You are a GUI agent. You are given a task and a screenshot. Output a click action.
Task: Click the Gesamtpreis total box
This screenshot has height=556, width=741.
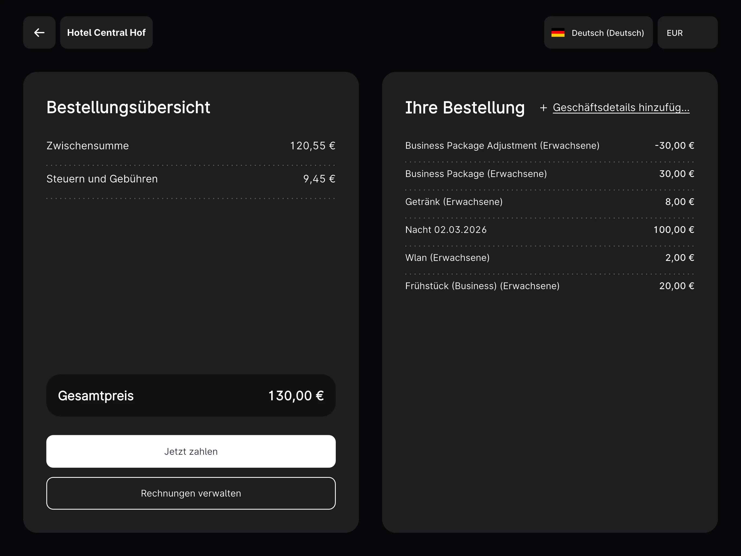coord(191,395)
